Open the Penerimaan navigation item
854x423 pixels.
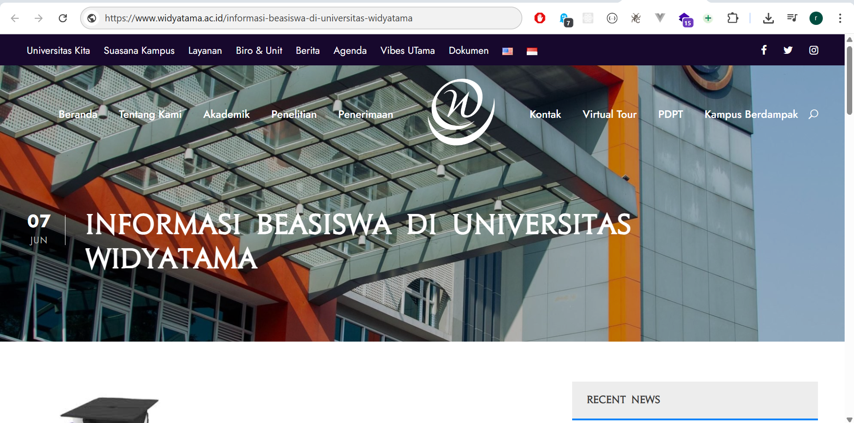pos(365,114)
